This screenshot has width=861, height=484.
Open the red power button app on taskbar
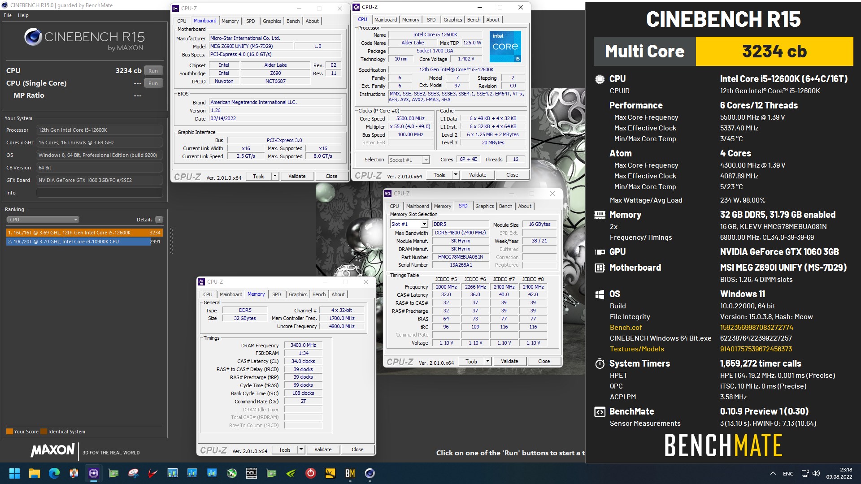click(x=311, y=473)
